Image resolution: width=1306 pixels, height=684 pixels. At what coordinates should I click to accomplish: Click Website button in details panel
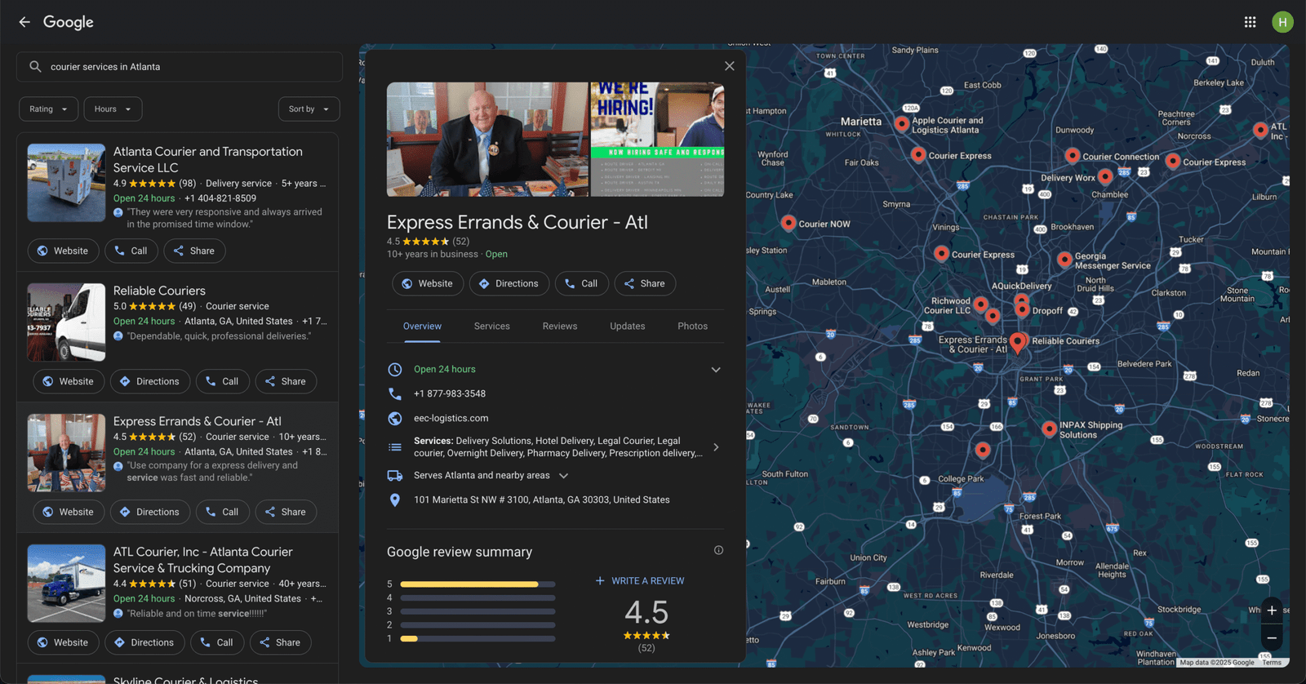428,283
